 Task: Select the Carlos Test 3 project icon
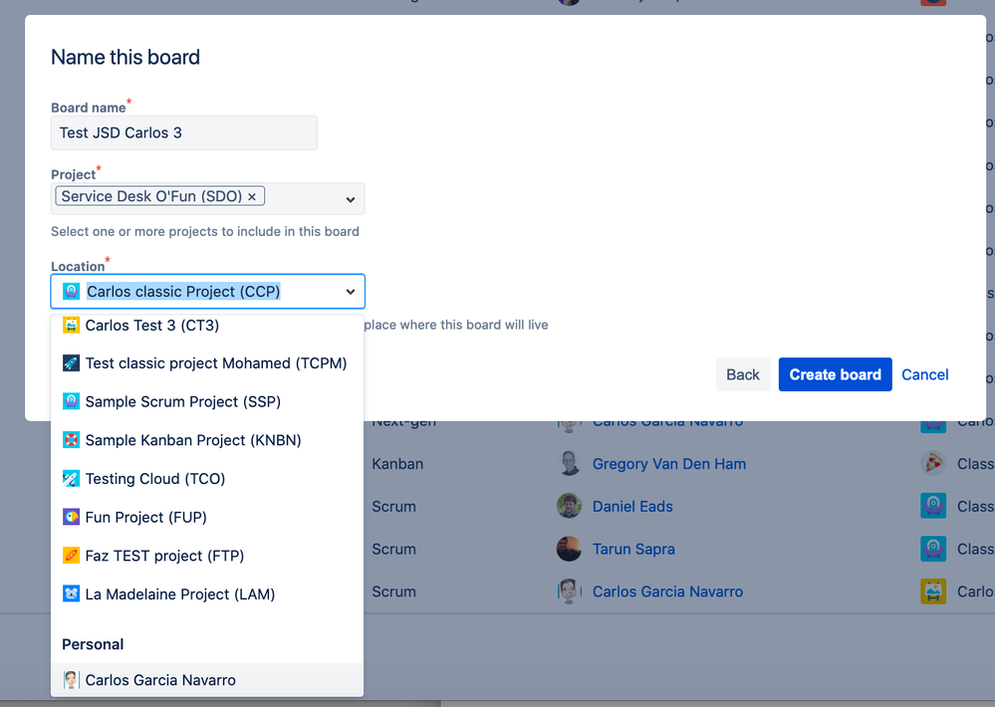(x=70, y=325)
